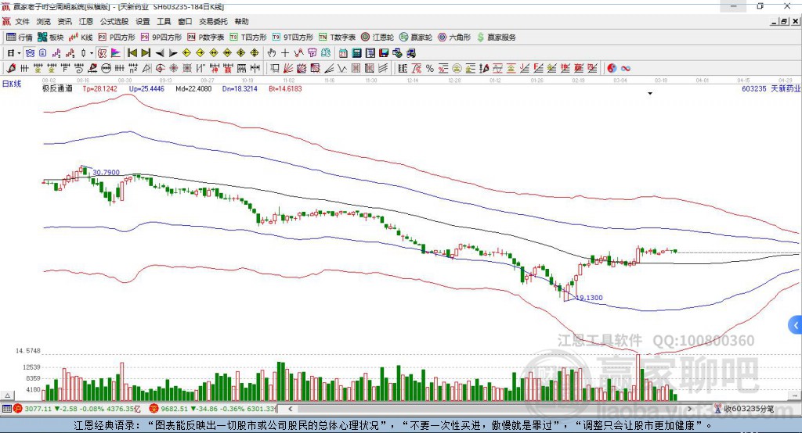Open the 帮助 menu
Screen dimensions: 802x433
pos(241,21)
